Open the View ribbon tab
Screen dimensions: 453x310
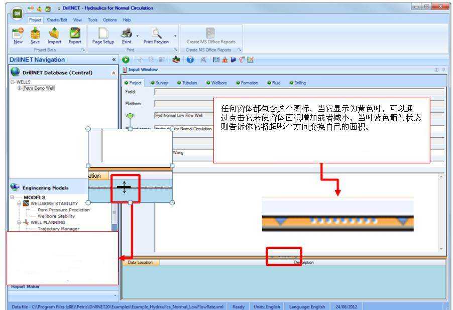coord(77,20)
